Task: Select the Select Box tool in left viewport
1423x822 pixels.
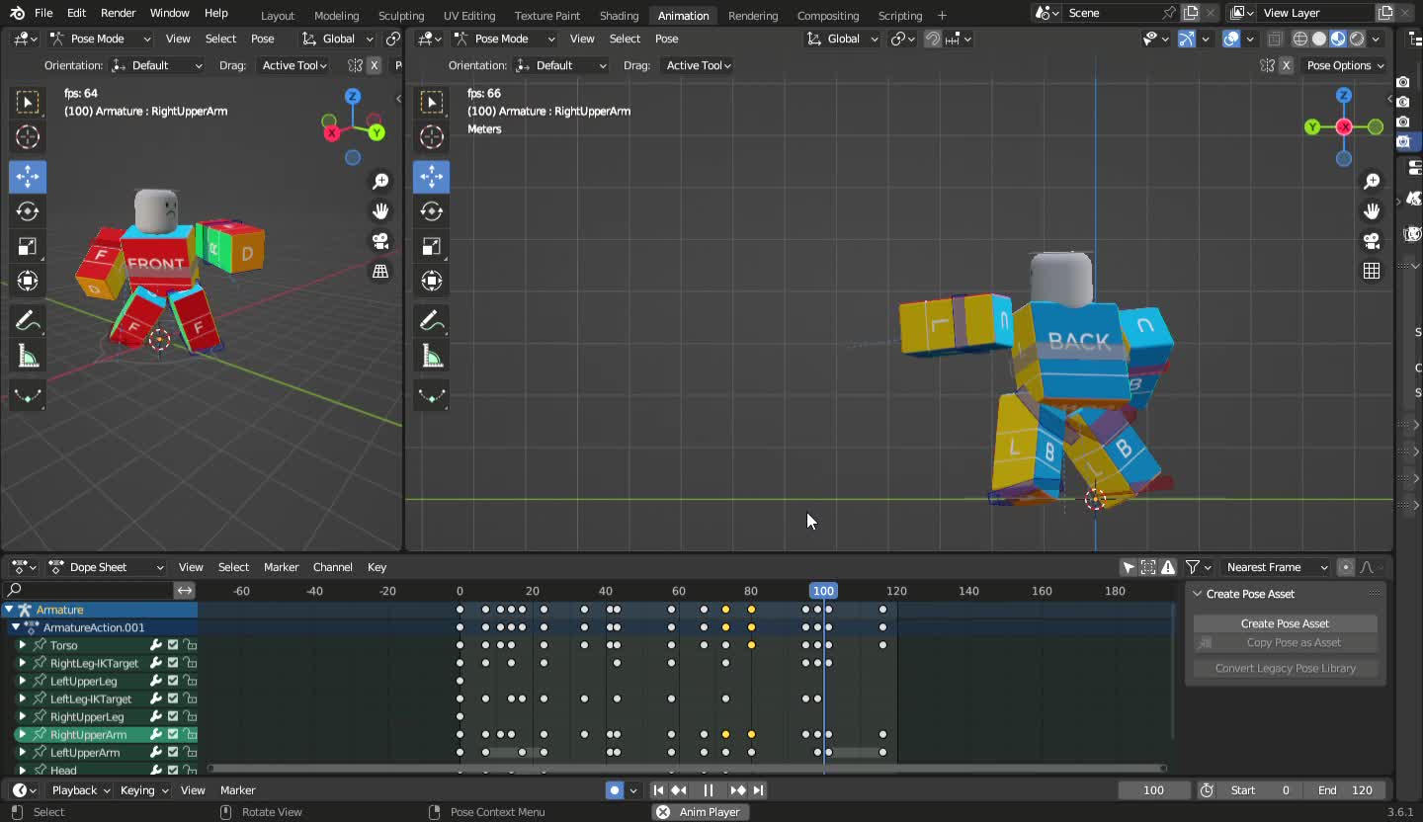Action: [28, 102]
